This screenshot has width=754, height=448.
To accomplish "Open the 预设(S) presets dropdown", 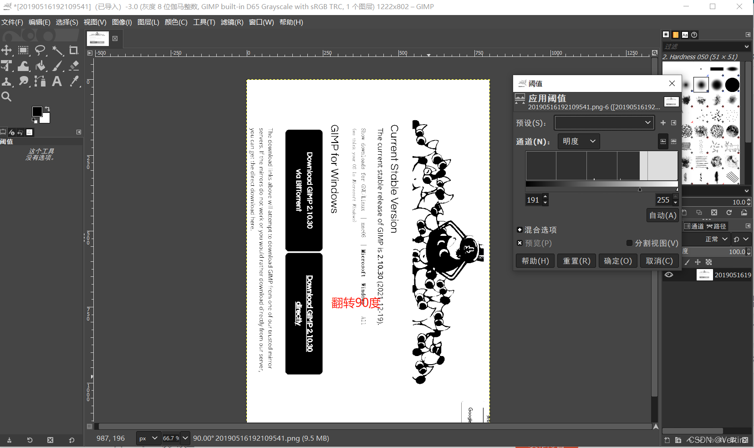I will point(604,122).
